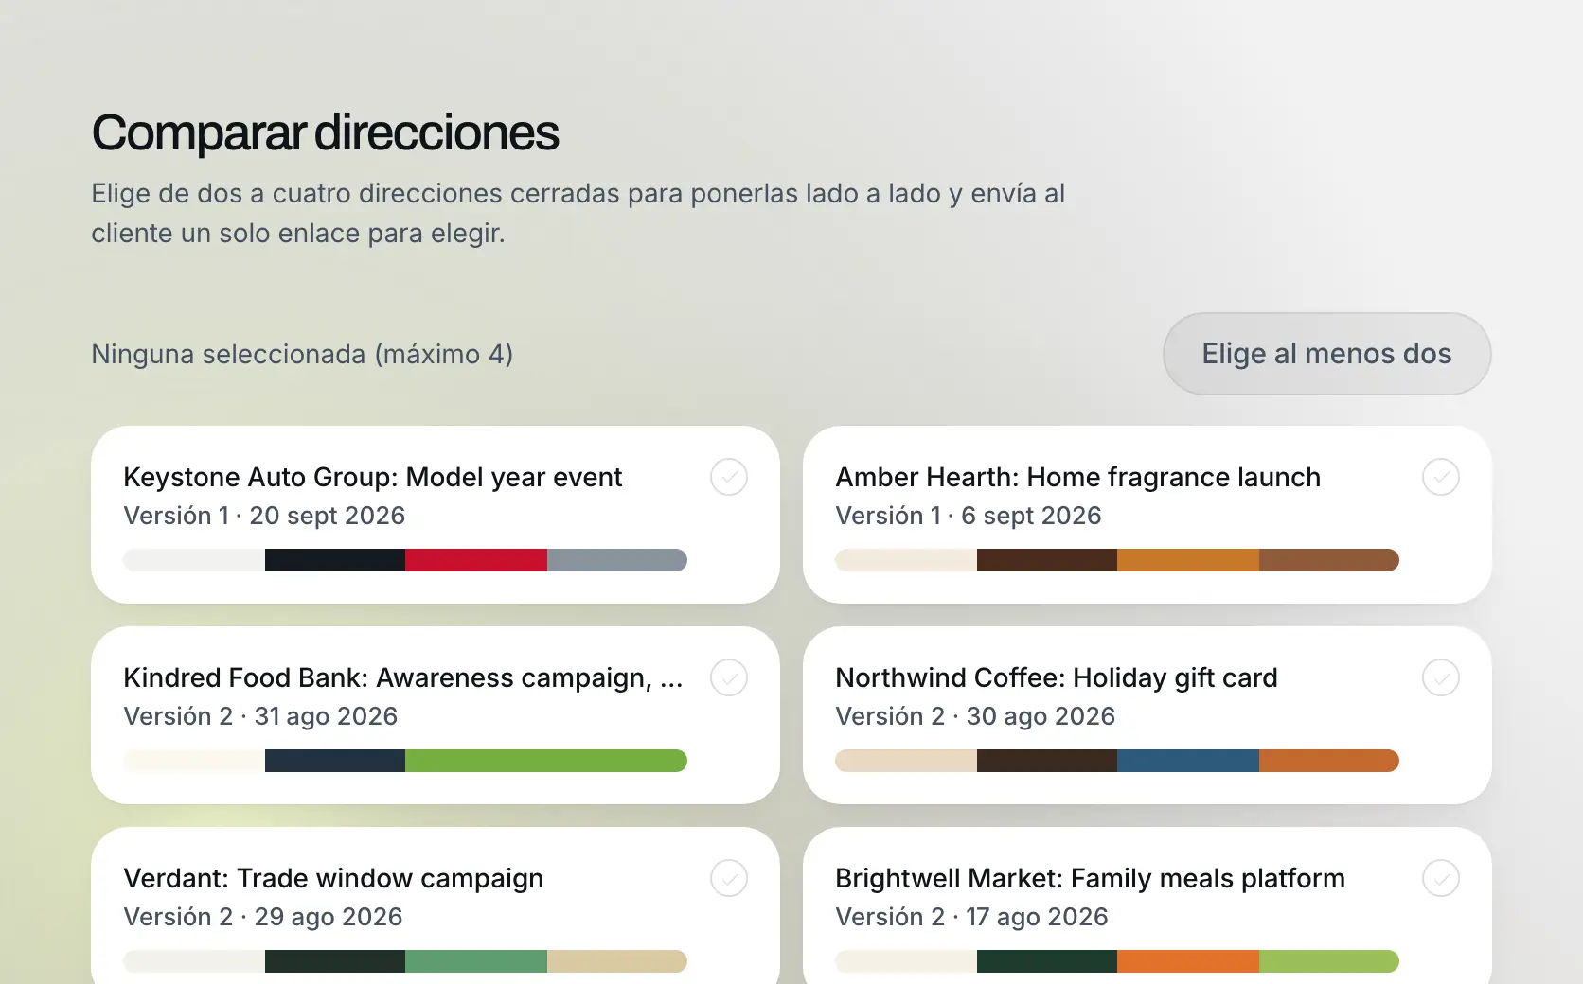
Task: Open Verdant: Trade window campaign title
Action: click(x=333, y=878)
